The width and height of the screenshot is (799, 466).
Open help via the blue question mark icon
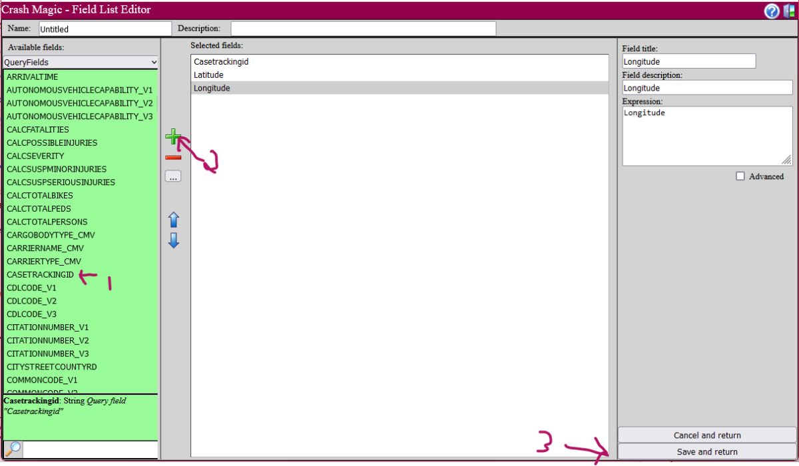[771, 10]
